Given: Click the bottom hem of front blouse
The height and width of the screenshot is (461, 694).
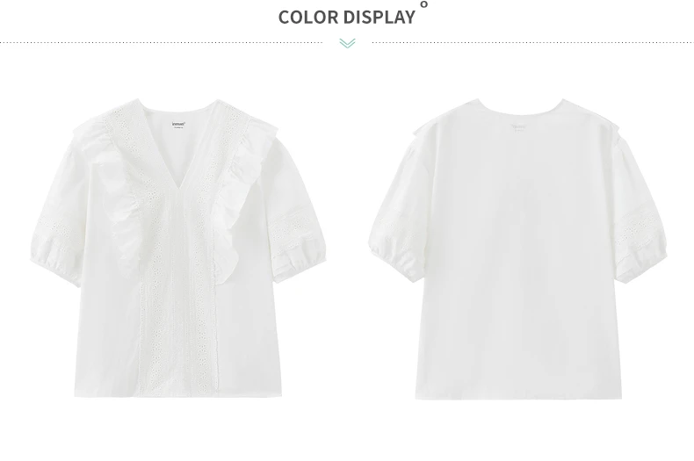Looking at the screenshot, I should pyautogui.click(x=178, y=393).
